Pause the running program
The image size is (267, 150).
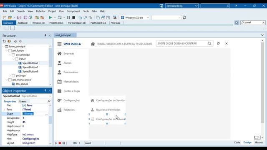[68, 17]
